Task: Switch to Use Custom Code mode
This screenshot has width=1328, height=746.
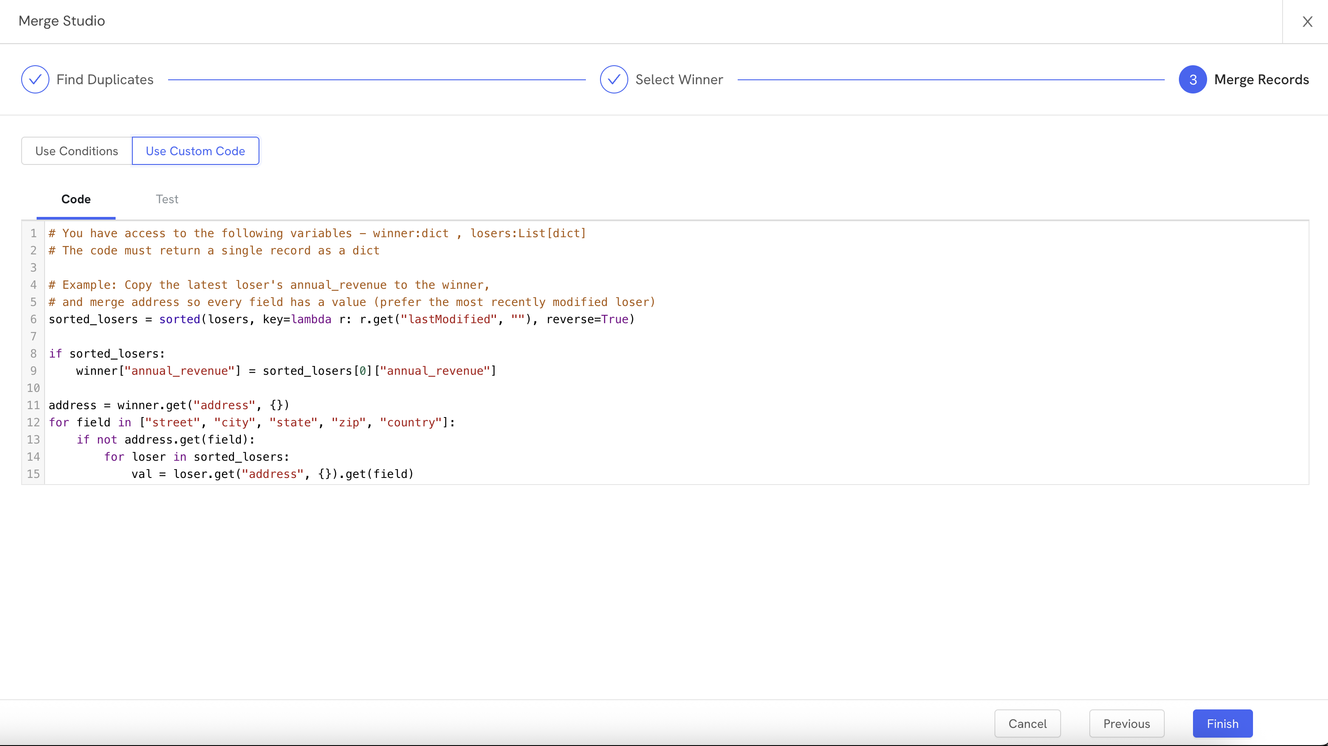Action: point(195,151)
